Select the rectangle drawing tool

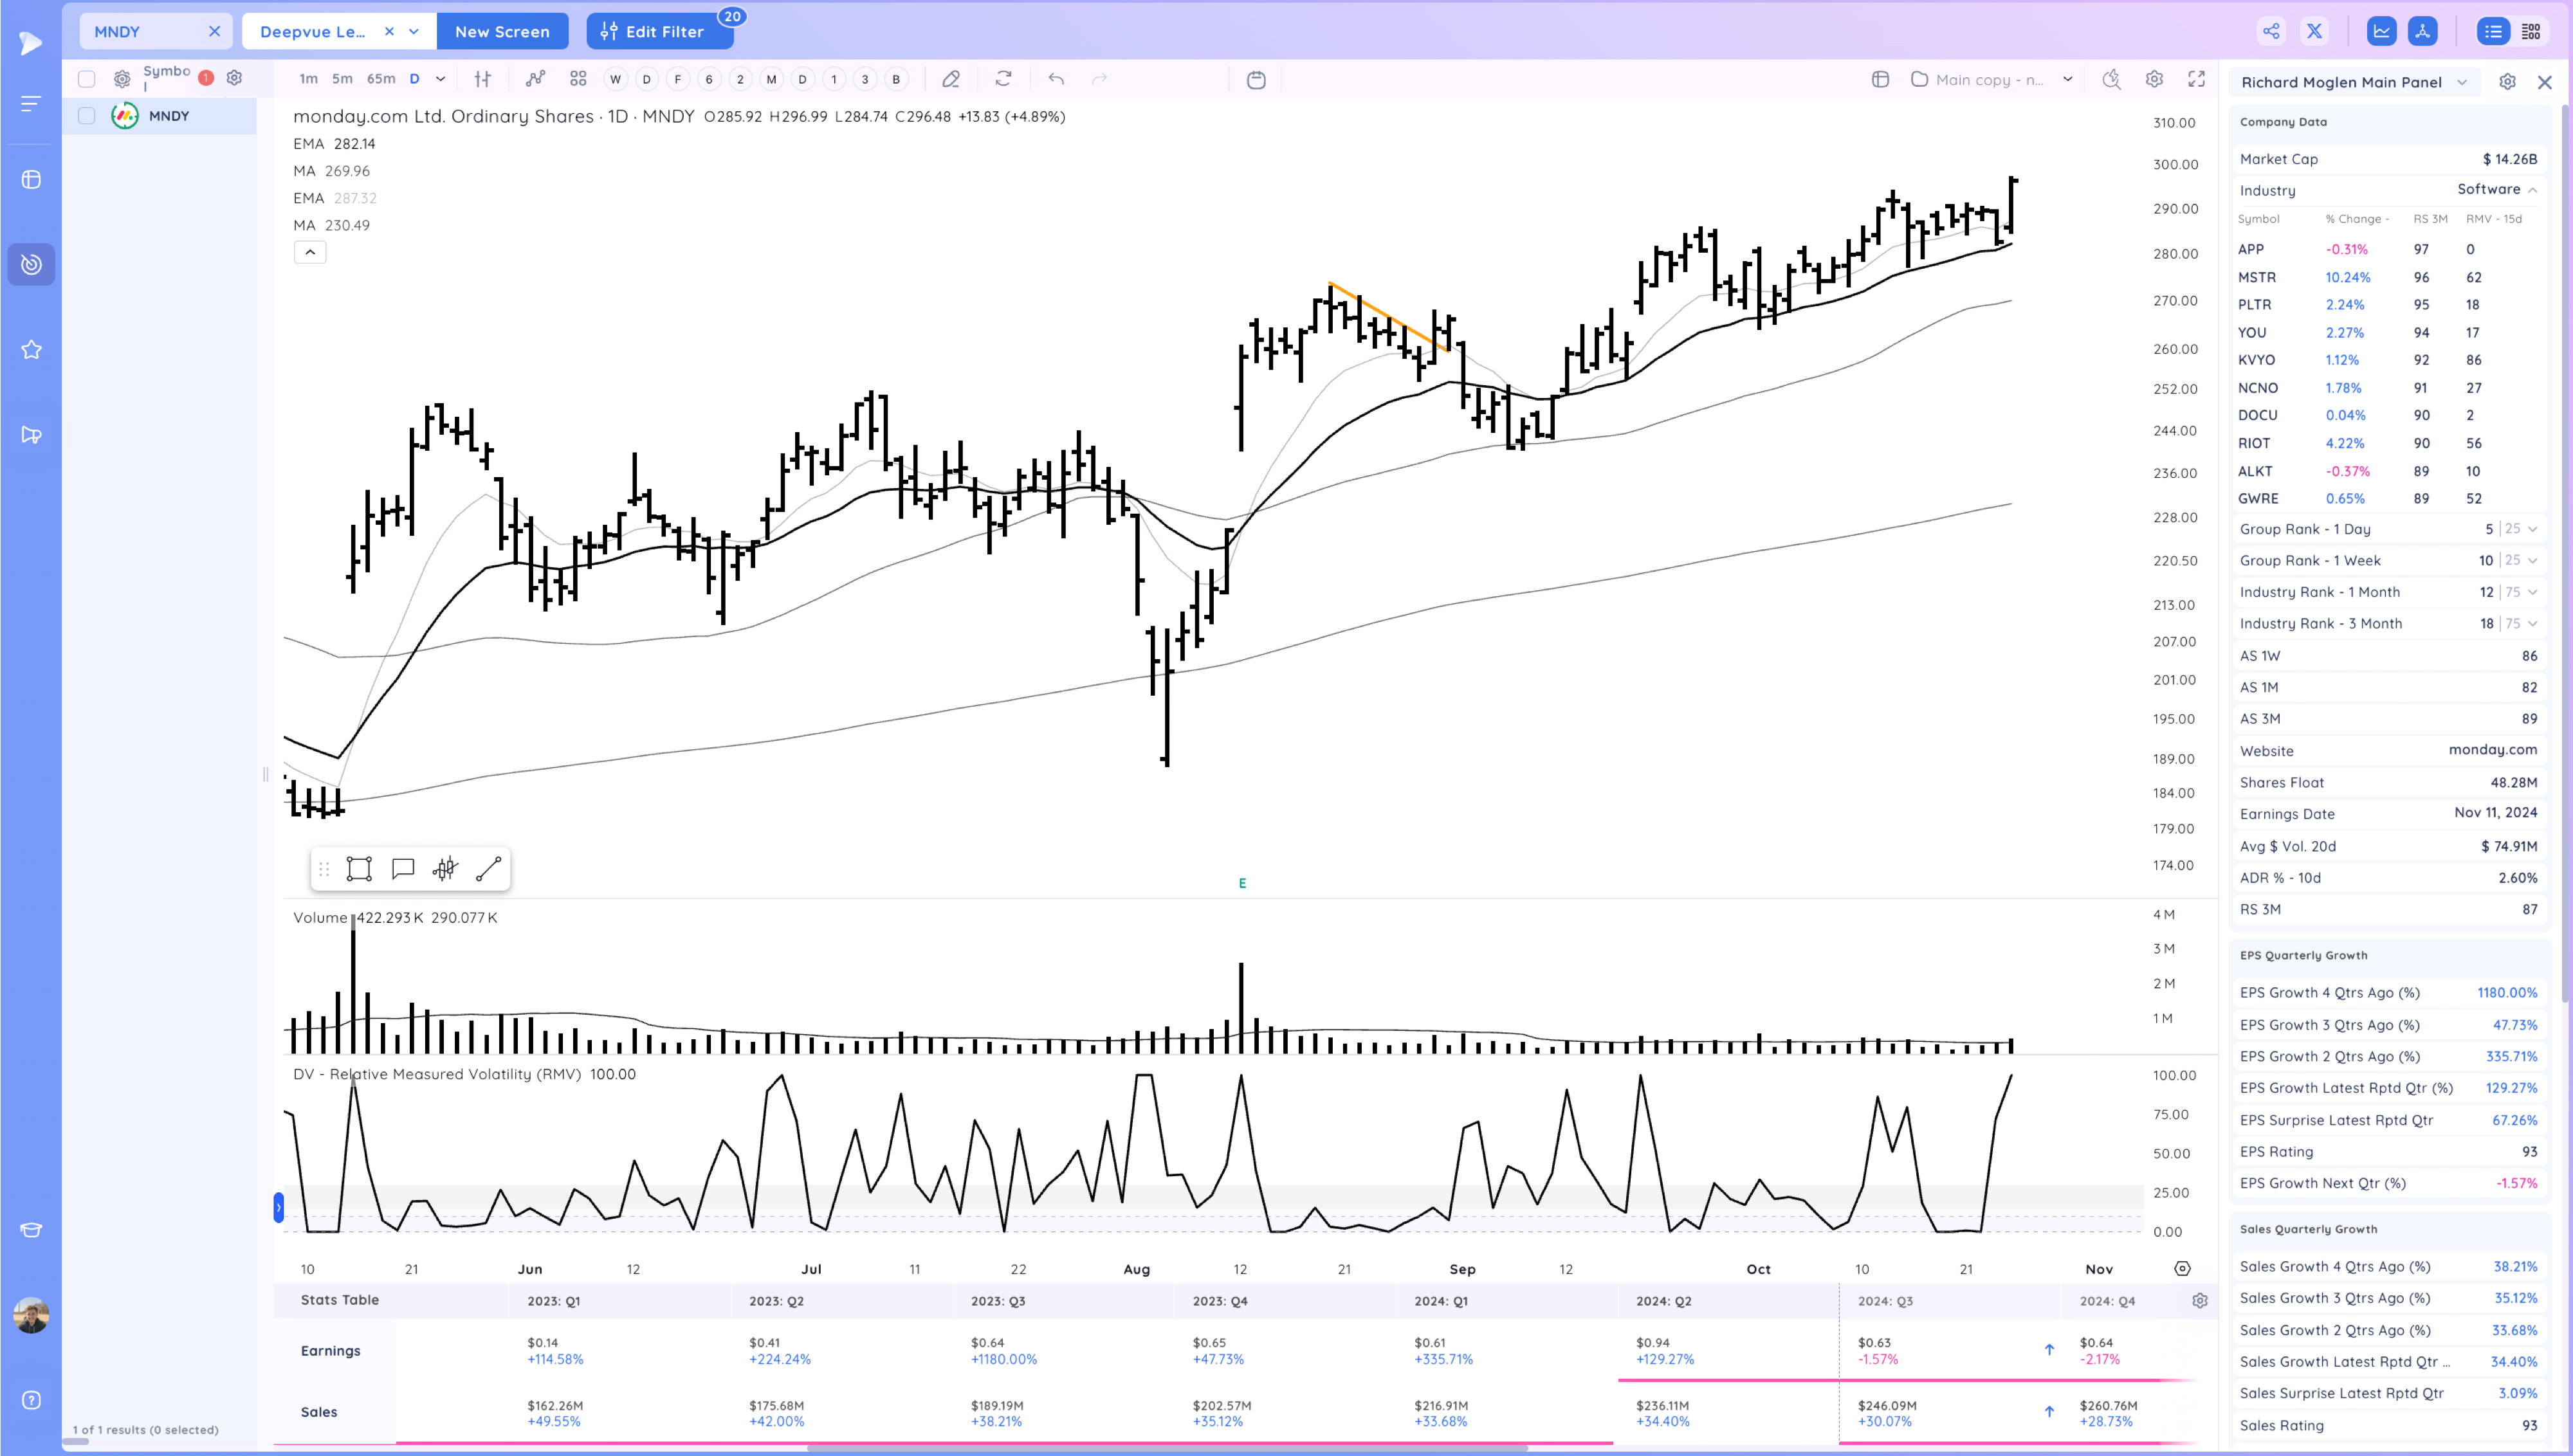tap(359, 869)
